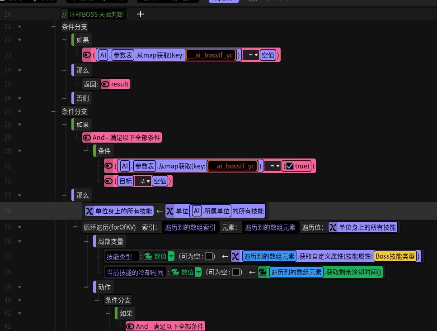Collapse line 30 using its gutter arrow

(19, 151)
